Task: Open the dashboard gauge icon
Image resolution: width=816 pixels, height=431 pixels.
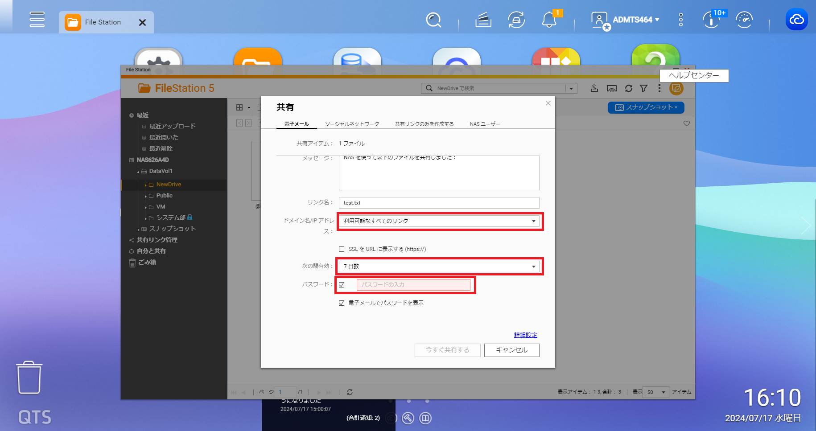Action: [x=744, y=20]
